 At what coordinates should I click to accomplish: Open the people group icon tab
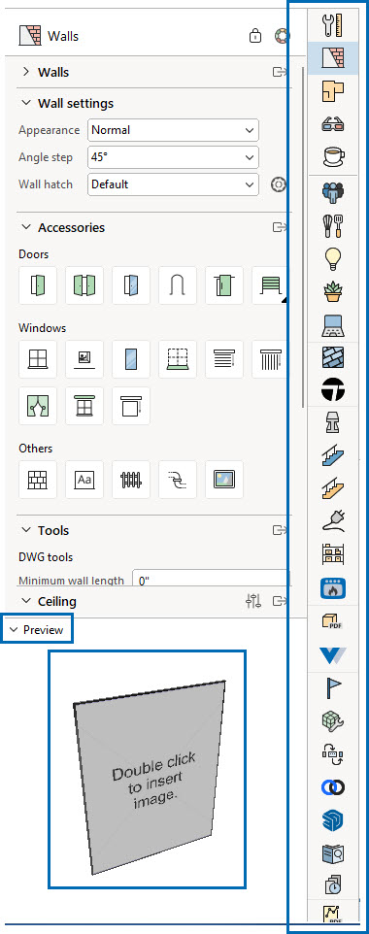[x=333, y=192]
